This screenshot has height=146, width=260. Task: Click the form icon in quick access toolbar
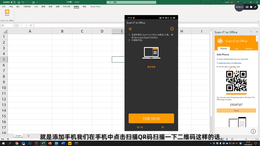tap(33, 2)
